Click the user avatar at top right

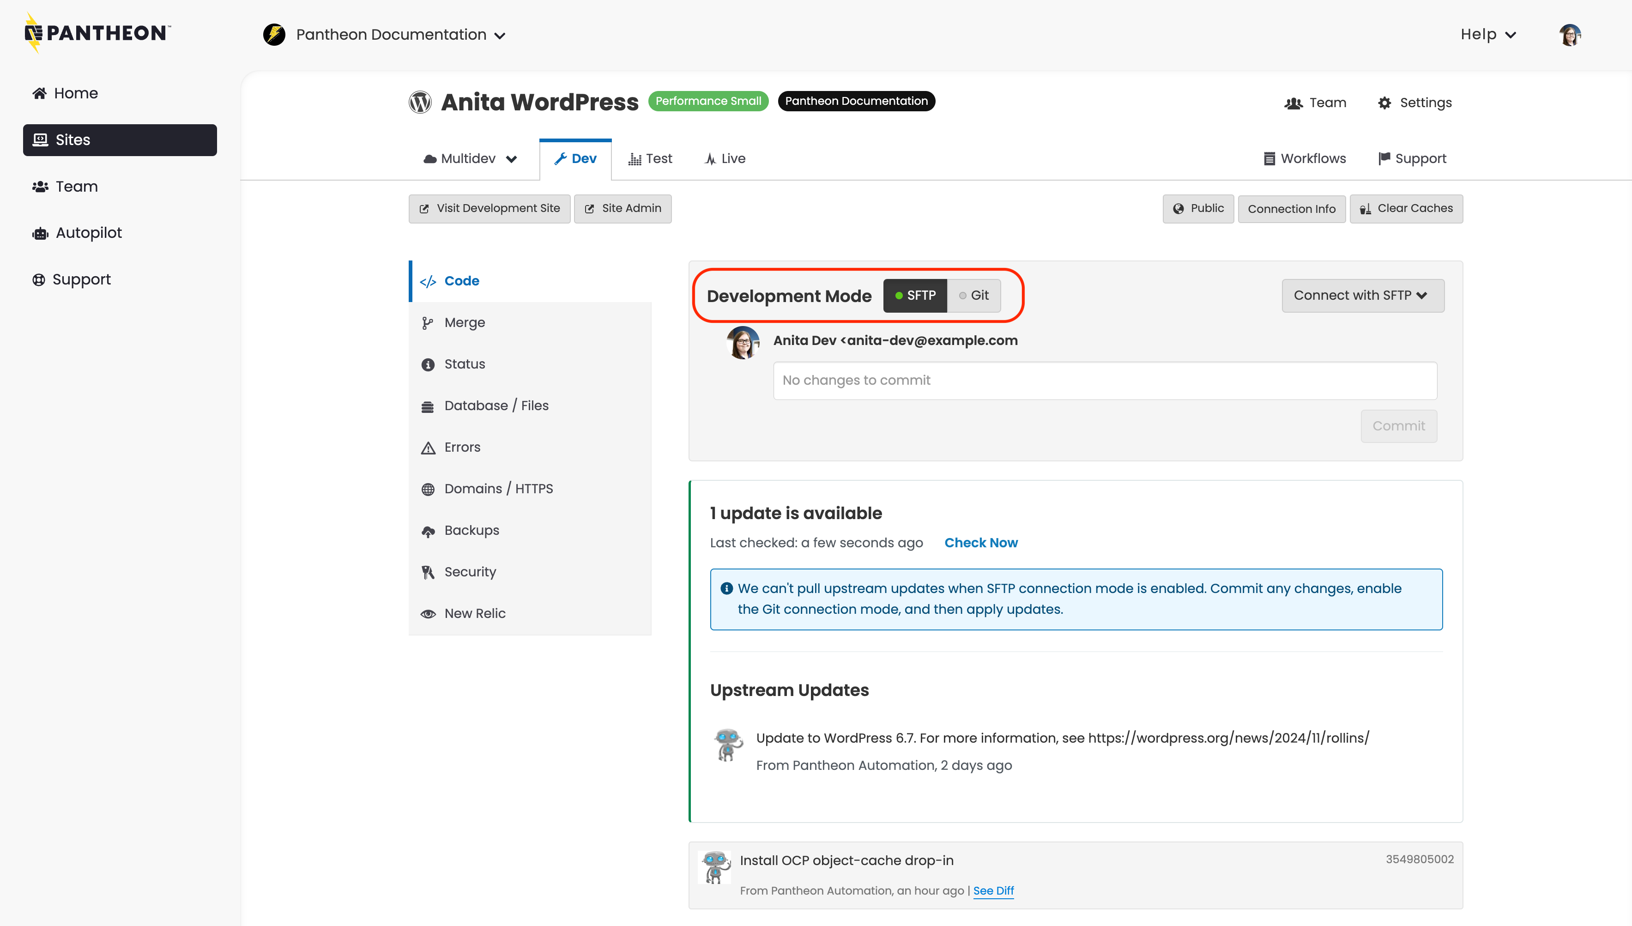pos(1570,34)
